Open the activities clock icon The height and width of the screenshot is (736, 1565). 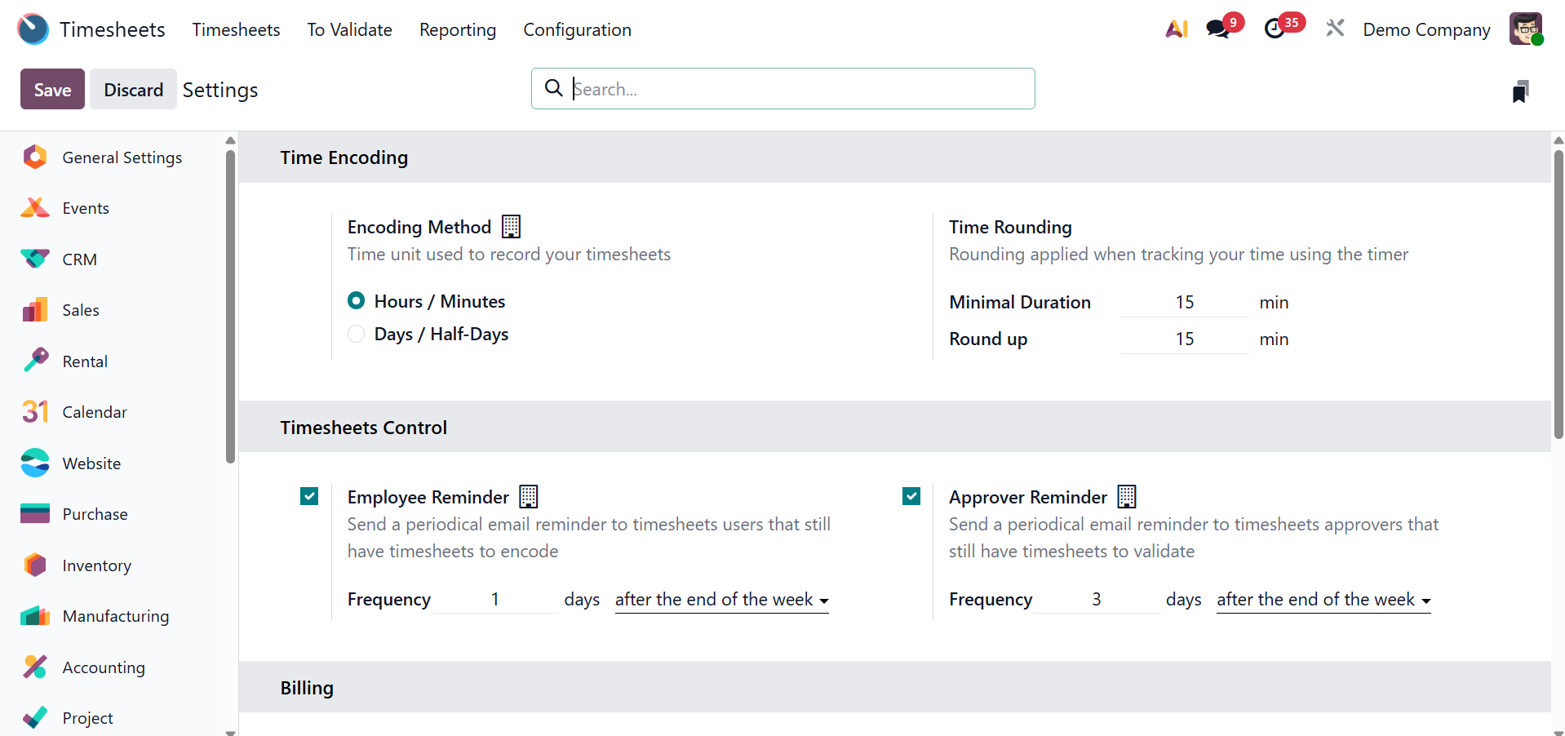tap(1275, 29)
